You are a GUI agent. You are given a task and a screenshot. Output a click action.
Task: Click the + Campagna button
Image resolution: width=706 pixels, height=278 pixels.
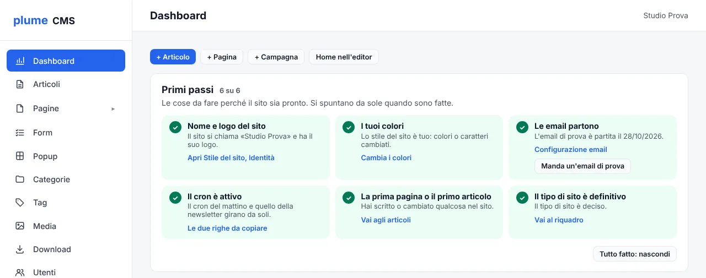point(276,57)
